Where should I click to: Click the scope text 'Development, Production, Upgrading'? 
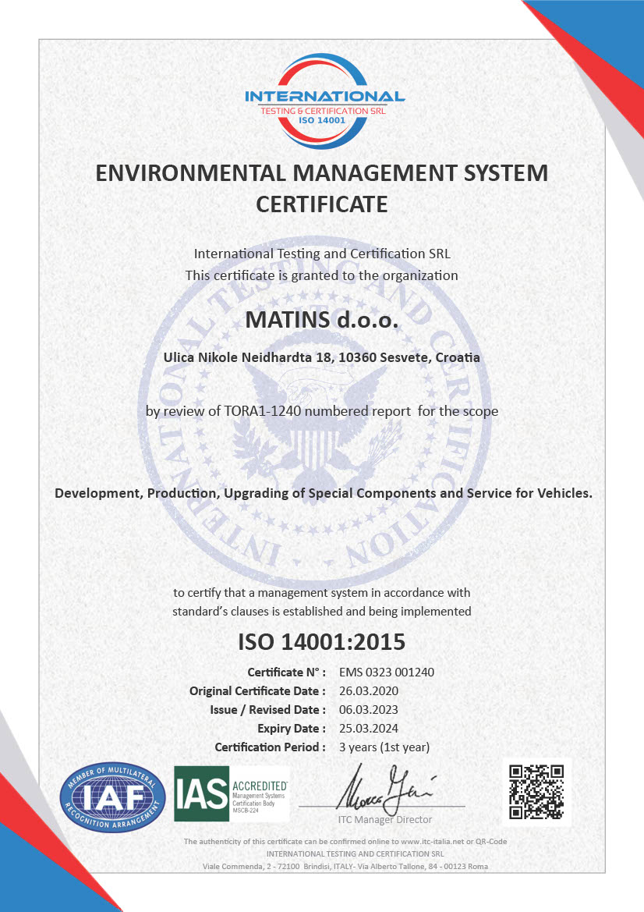point(179,493)
